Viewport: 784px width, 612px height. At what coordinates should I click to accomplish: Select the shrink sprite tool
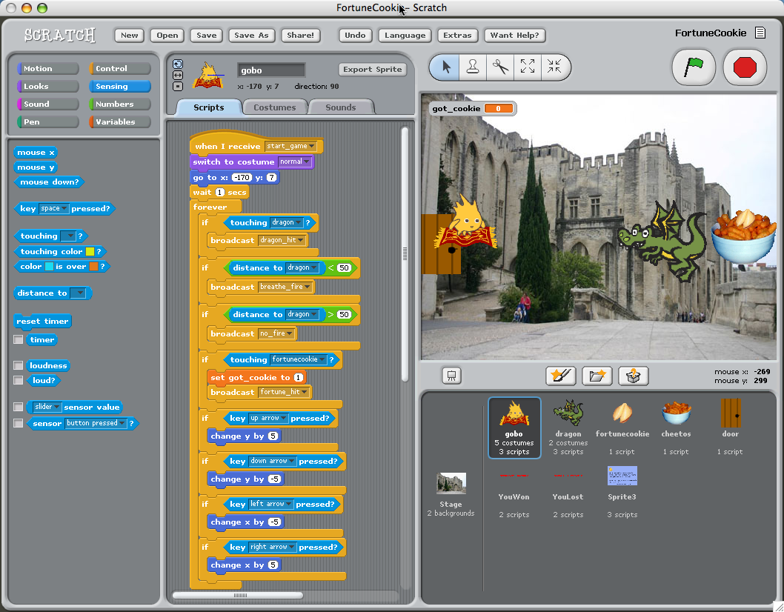tap(554, 67)
